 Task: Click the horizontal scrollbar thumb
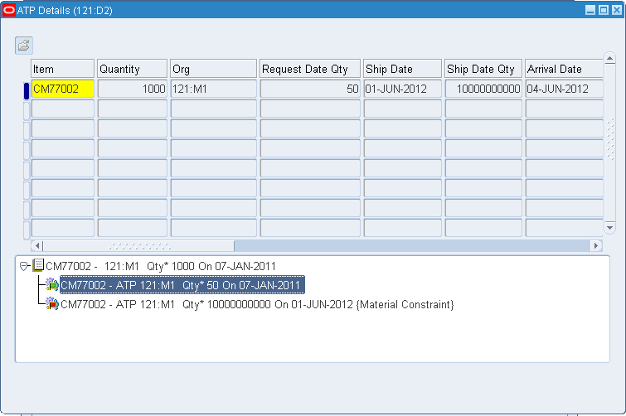138,245
